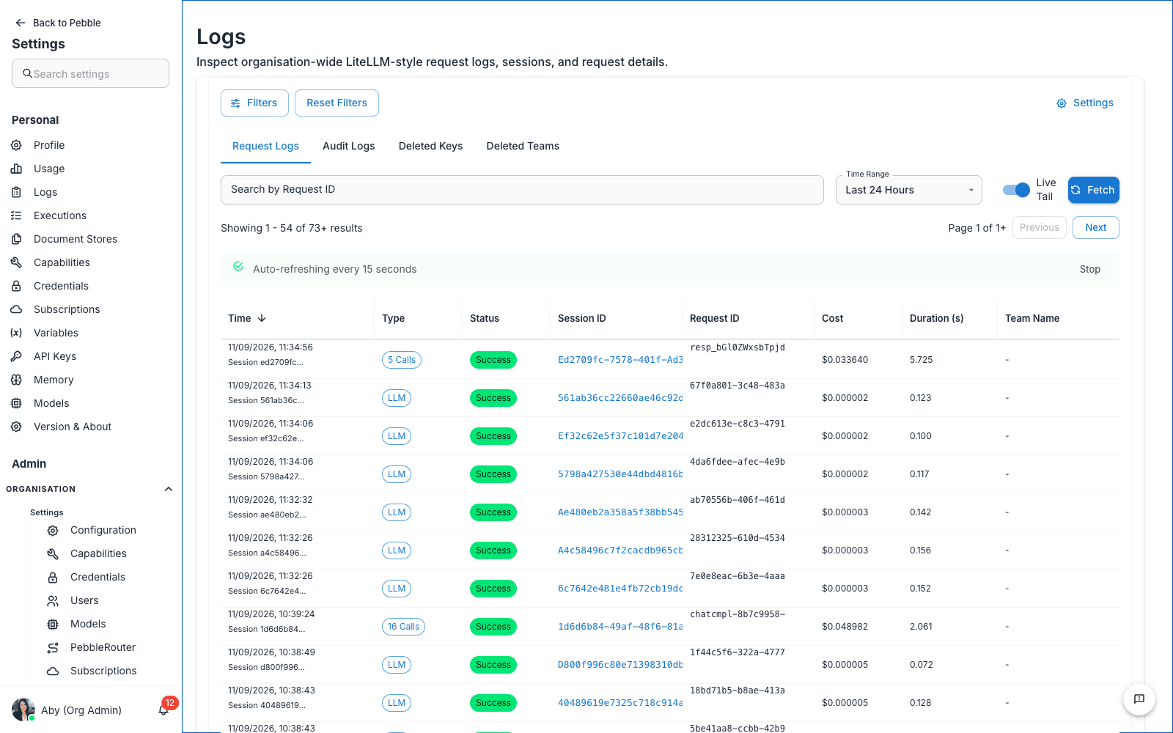Click the Configuration gear icon under Organisation
Viewport: 1173px width, 733px height.
click(x=53, y=531)
